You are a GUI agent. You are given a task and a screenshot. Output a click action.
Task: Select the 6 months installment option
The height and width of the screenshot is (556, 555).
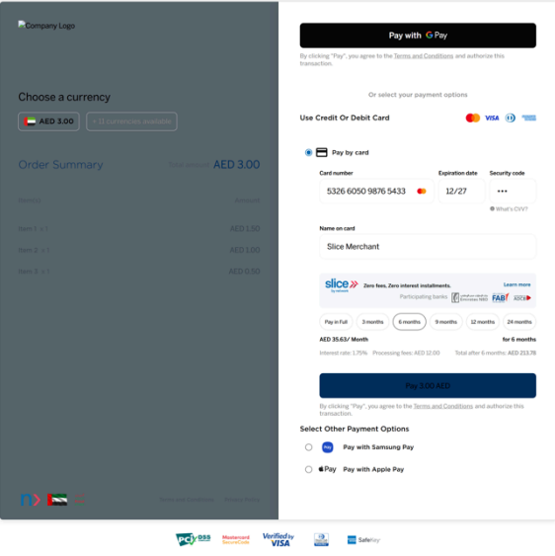click(x=409, y=322)
